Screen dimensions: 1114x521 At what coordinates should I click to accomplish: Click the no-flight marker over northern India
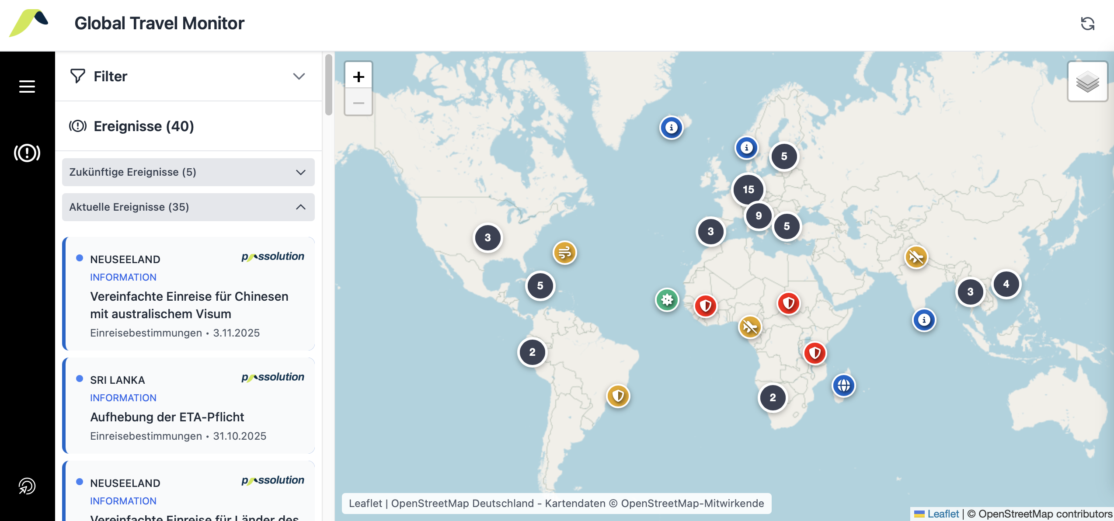(916, 257)
